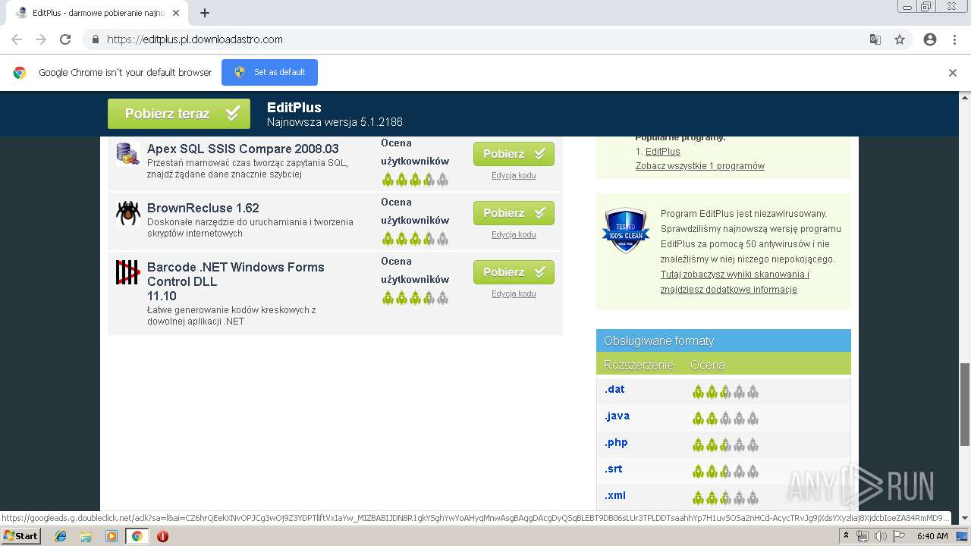Switch to Chrome taskbar button
971x546 pixels.
(x=137, y=536)
